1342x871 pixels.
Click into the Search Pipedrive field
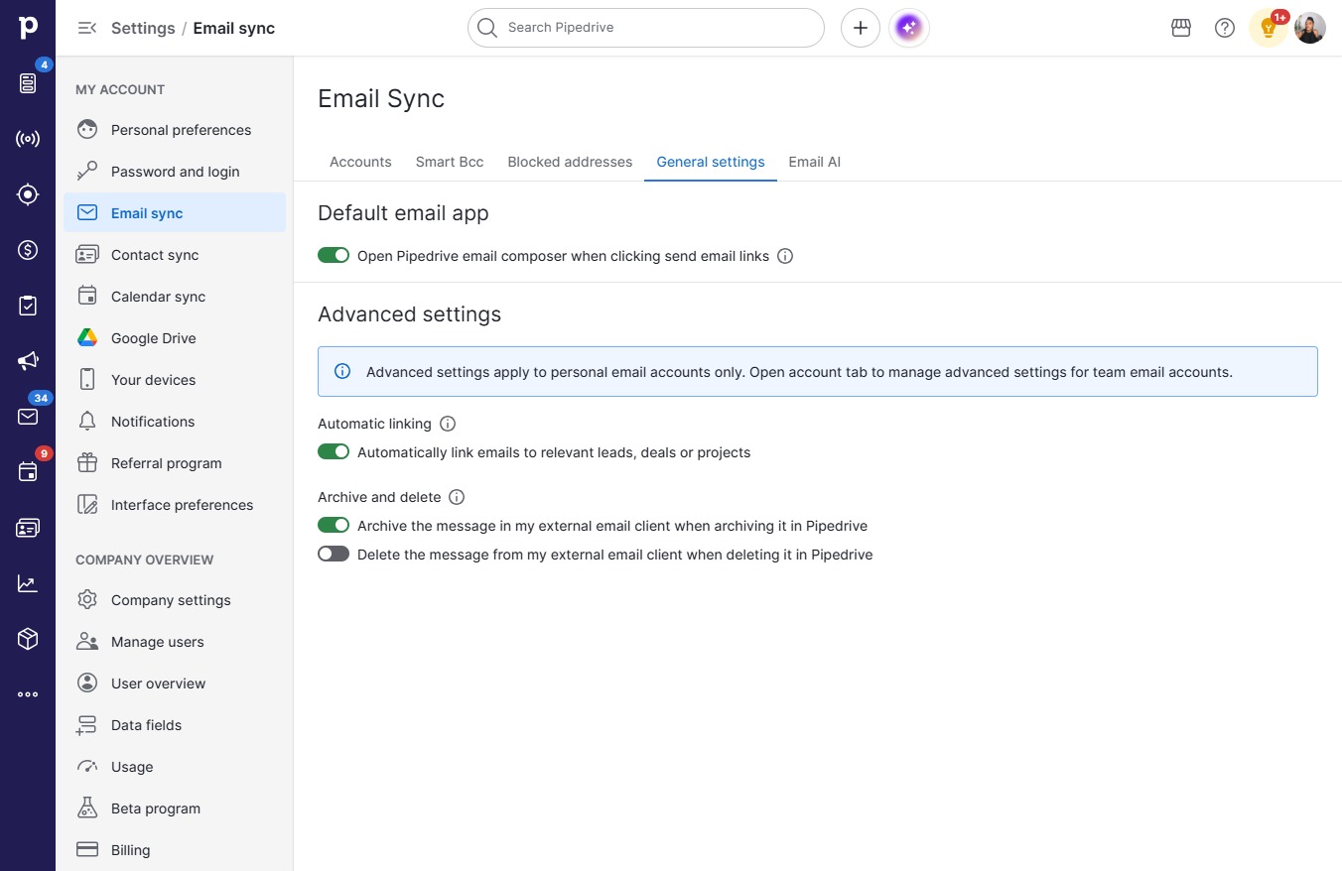click(x=646, y=28)
